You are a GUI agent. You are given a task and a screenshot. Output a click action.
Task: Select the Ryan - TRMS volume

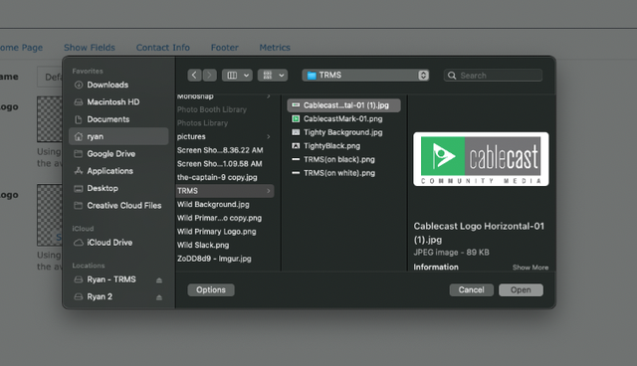(111, 279)
